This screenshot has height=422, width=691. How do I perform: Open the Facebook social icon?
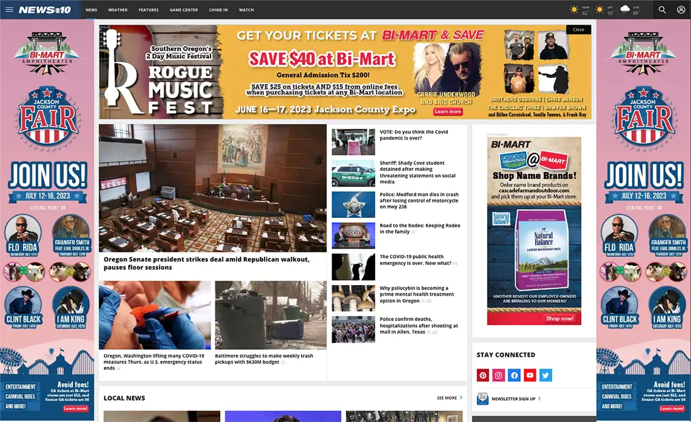tap(514, 376)
